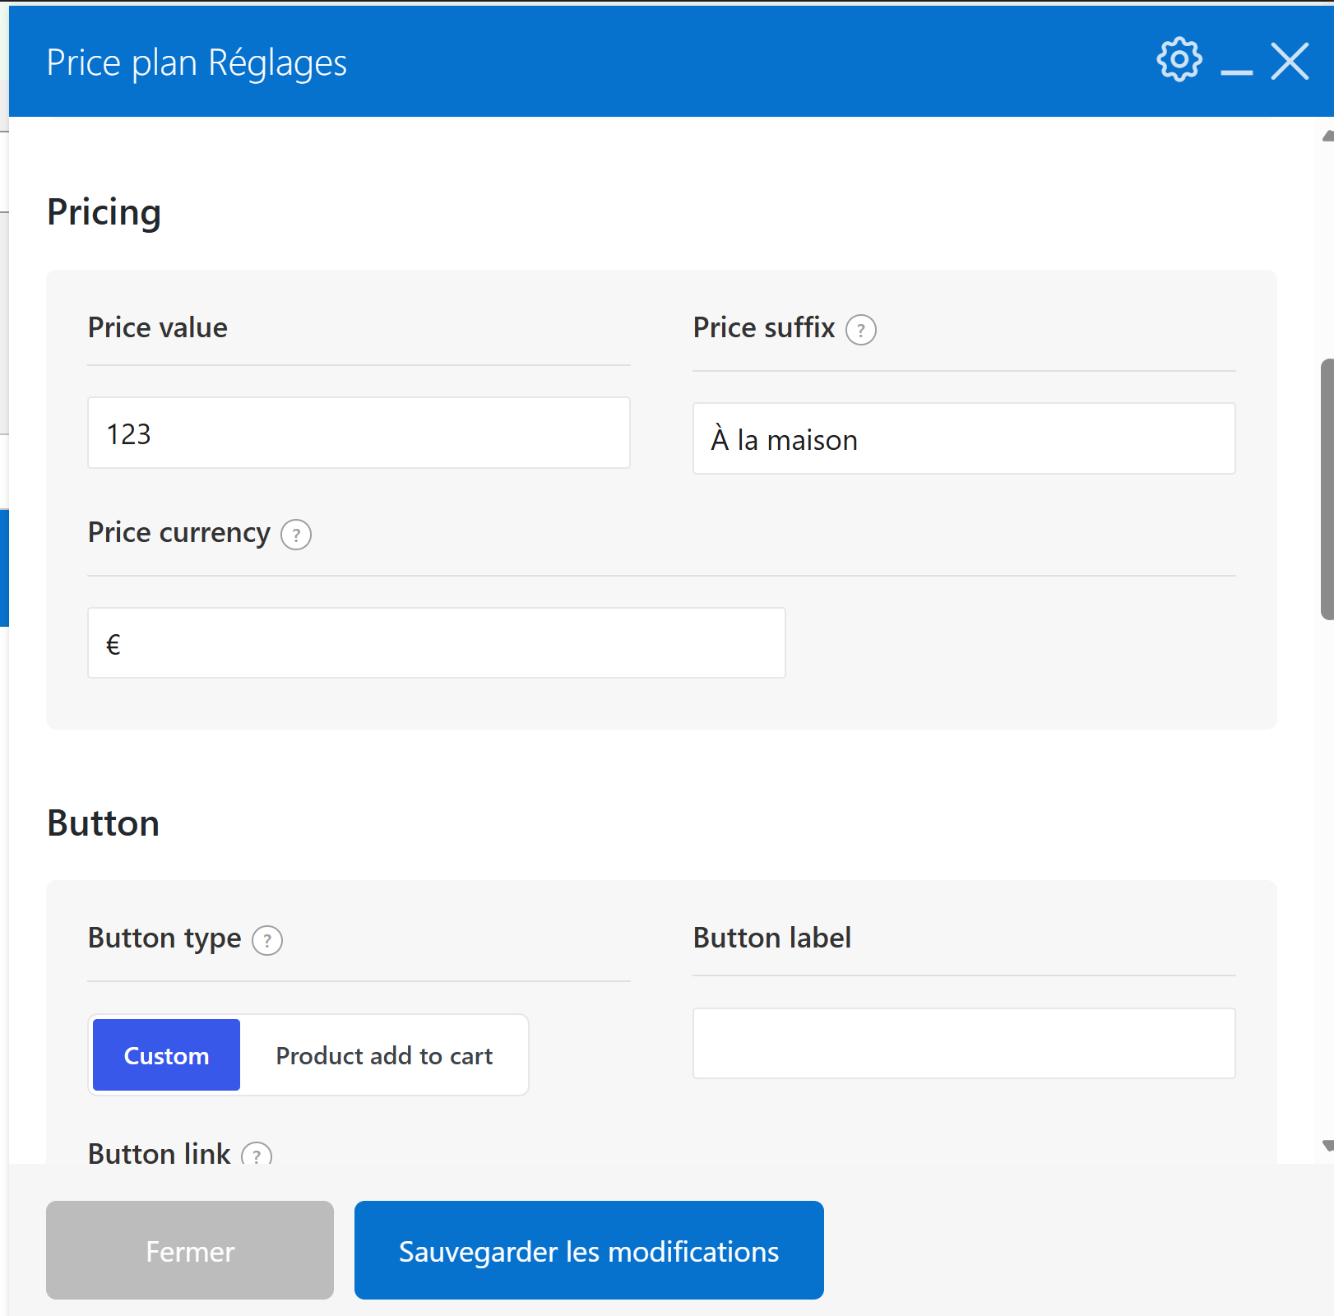Select Product add to cart button type
This screenshot has height=1316, width=1334.
pyautogui.click(x=384, y=1055)
